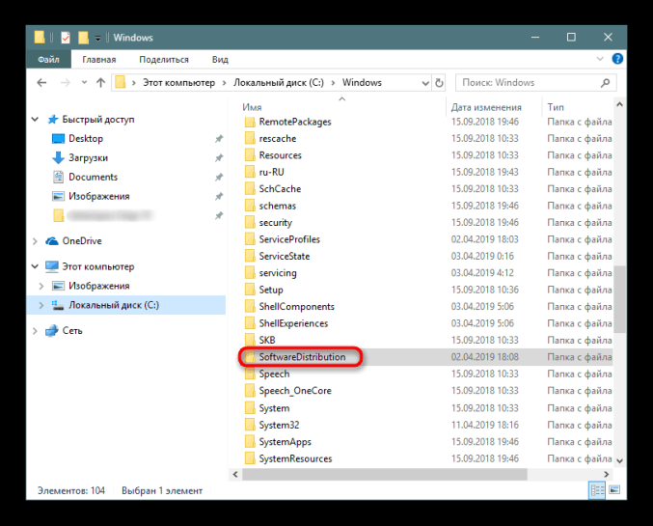Viewport: 653px width, 526px height.
Task: Open the address bar history dropdown
Action: click(x=425, y=83)
